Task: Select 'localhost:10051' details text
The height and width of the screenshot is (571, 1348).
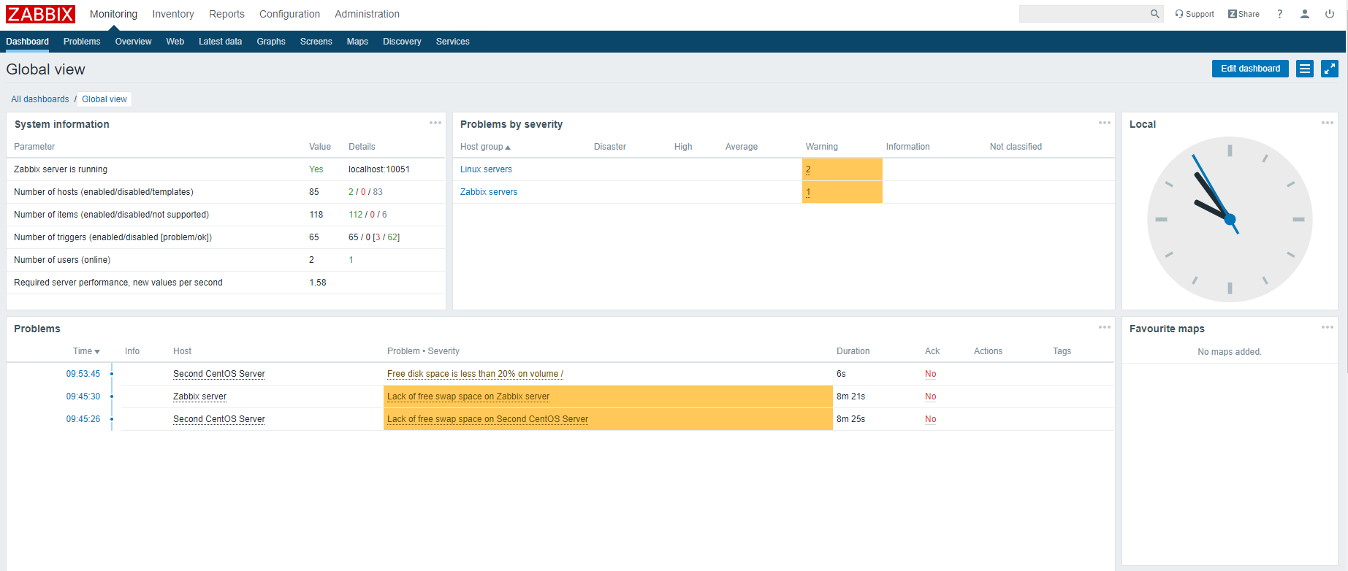Action: tap(379, 169)
